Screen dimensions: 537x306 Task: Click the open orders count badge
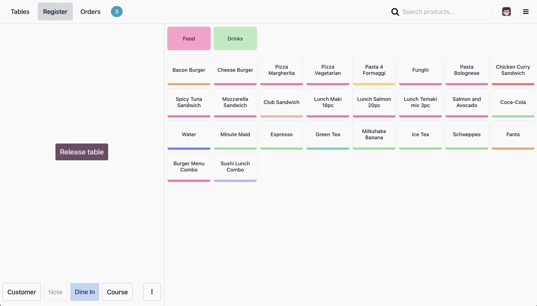(117, 11)
